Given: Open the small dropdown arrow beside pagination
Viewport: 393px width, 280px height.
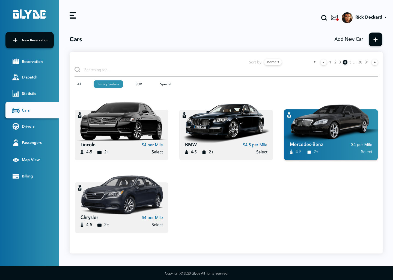Looking at the screenshot, I should tap(315, 62).
